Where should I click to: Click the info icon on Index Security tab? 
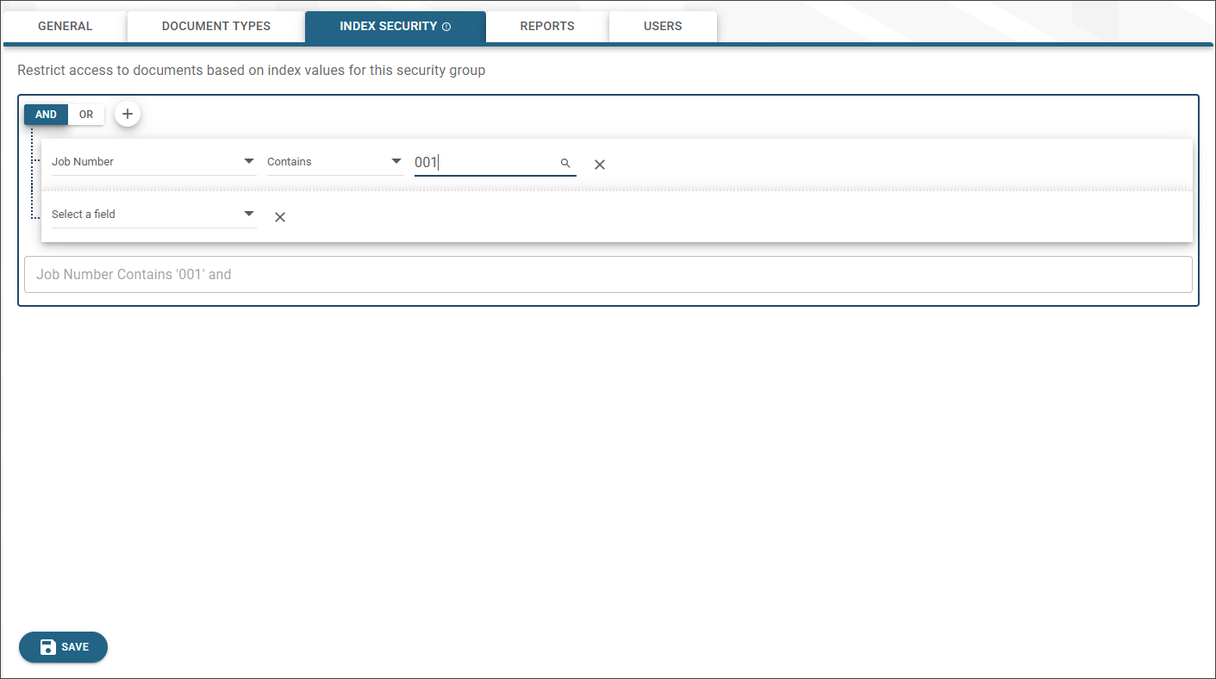[446, 27]
